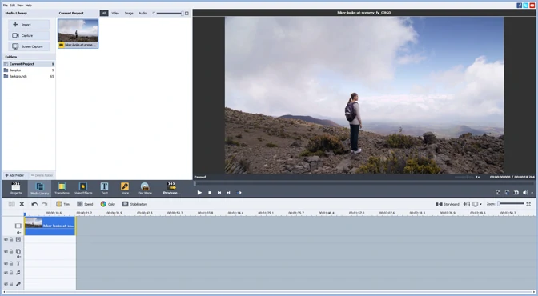Open the Video Effects section
Screen dimensions: 538x296
coord(83,188)
